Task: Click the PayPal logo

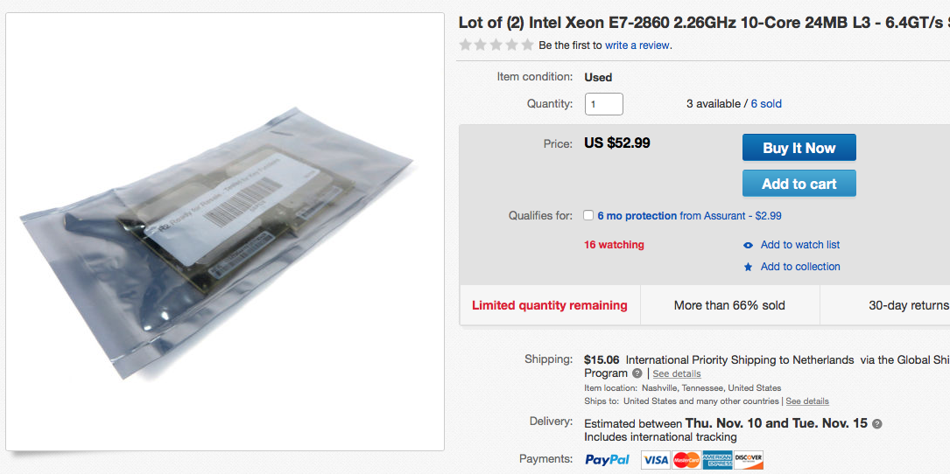Action: 607,460
